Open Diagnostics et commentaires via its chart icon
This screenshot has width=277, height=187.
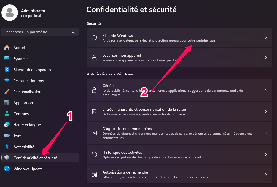(94, 133)
